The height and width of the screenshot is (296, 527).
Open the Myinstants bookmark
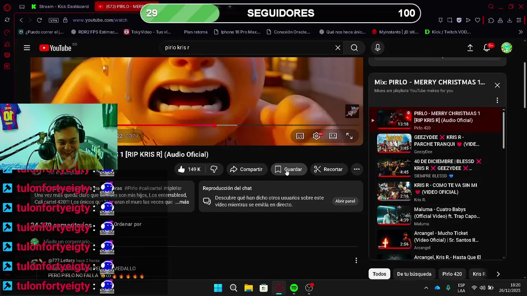point(395,32)
